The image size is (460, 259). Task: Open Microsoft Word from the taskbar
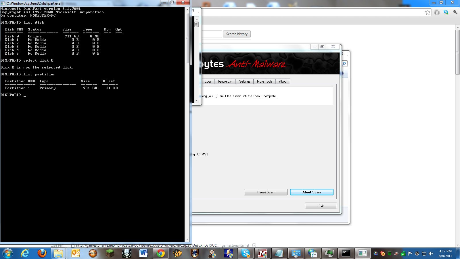(143, 253)
